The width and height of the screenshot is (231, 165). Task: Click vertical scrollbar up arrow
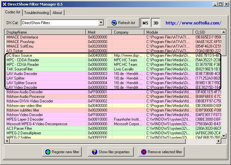[224, 32]
